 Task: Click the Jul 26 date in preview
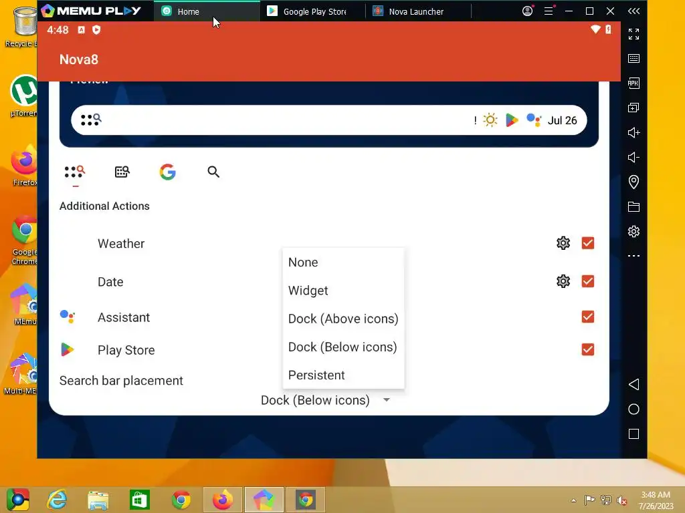pos(562,120)
